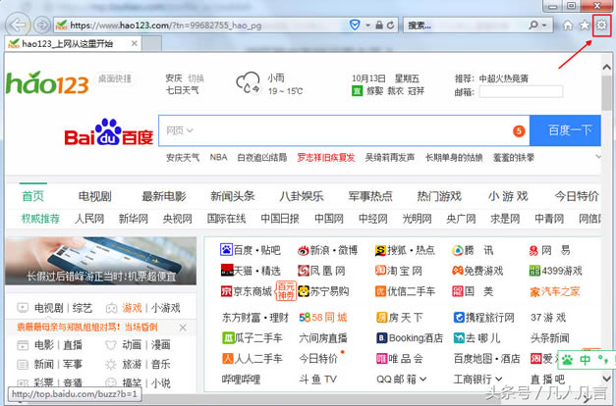Click the Favorites star icon

[586, 24]
